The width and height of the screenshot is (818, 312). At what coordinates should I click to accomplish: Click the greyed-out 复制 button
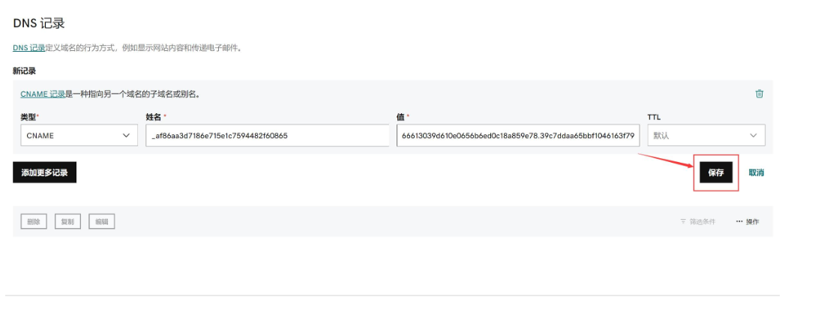click(x=67, y=221)
